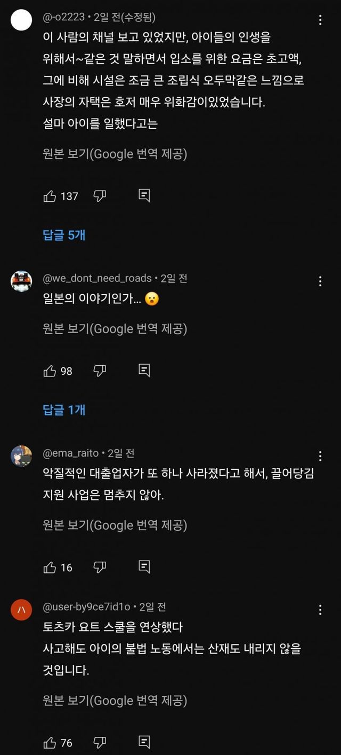
Task: Expand the 답글 5개 replies
Action: [64, 235]
